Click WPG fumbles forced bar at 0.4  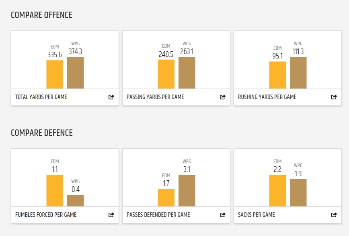(76, 200)
